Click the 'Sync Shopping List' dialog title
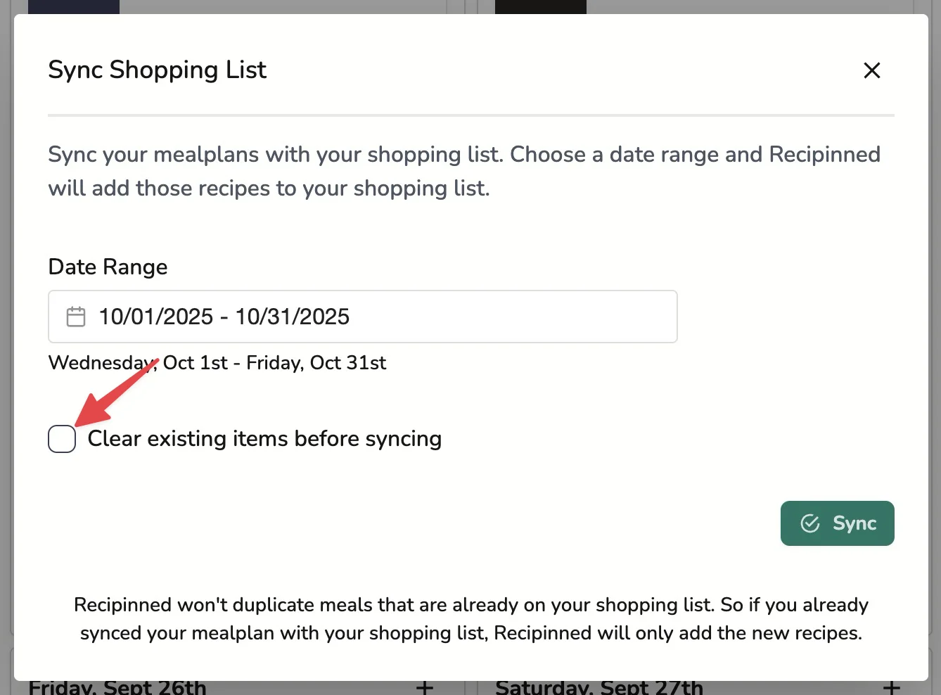941x695 pixels. pos(157,70)
